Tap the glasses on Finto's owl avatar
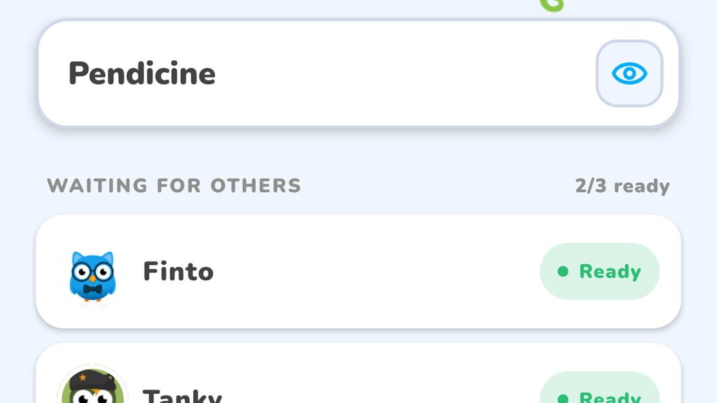Viewport: 717px width, 403px height. coord(92,272)
